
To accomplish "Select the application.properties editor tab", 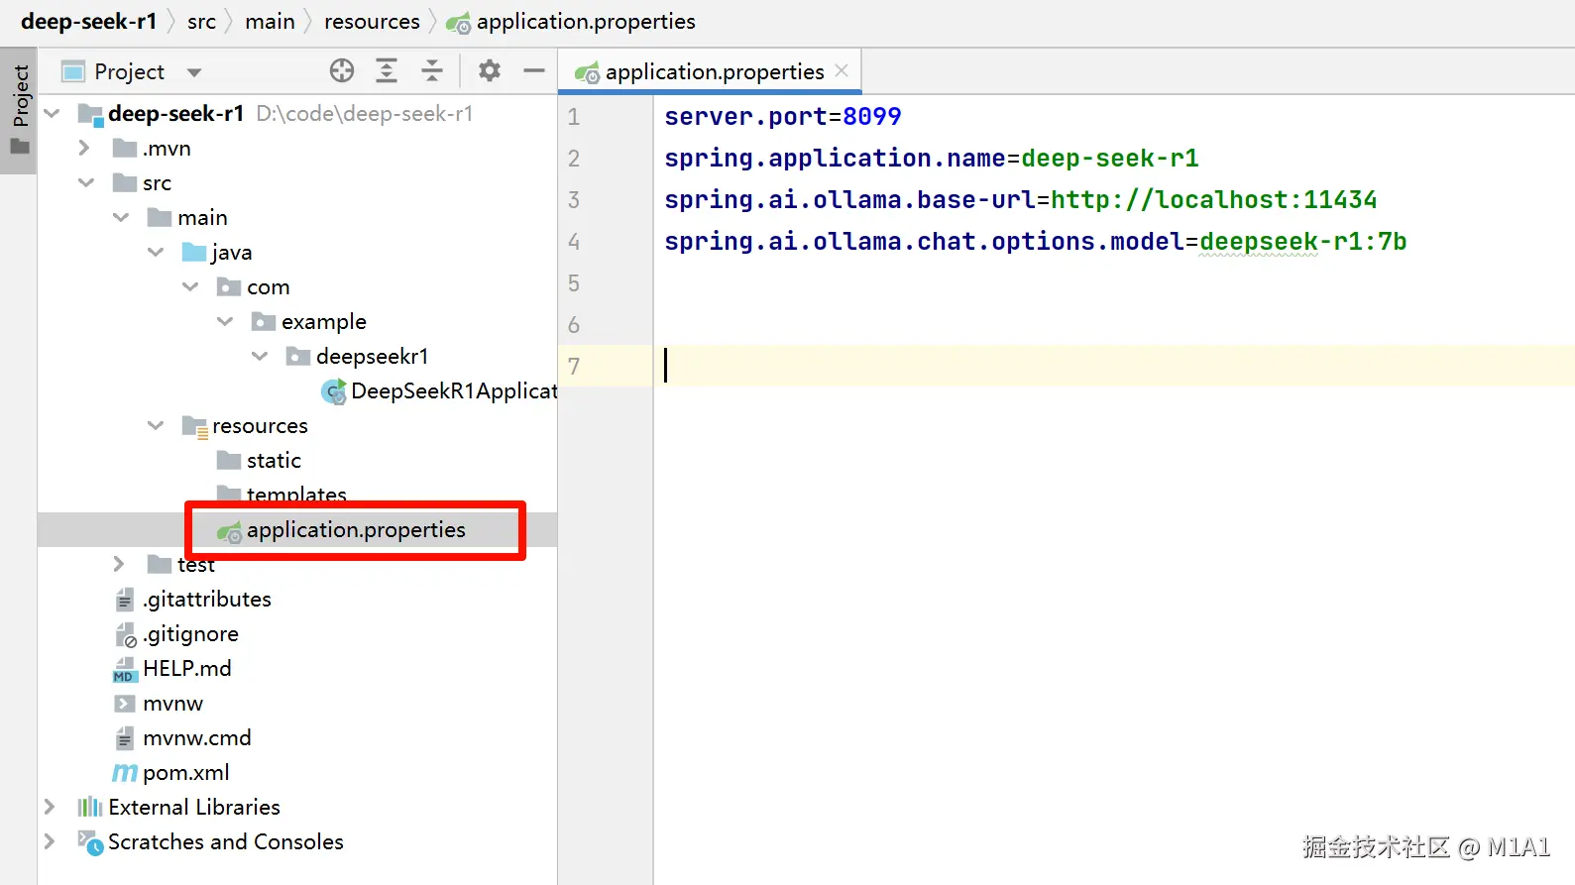I will [x=710, y=71].
